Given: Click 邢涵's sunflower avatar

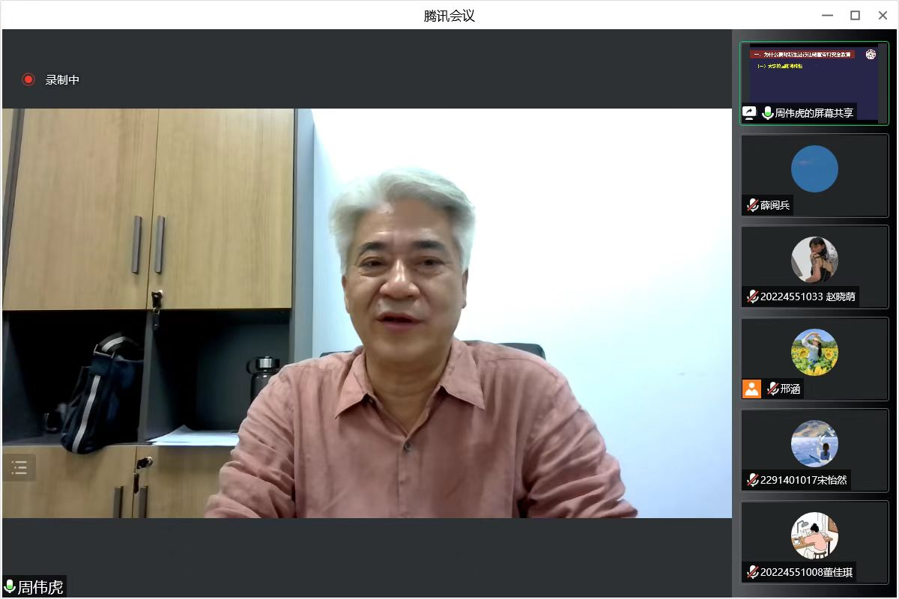Looking at the screenshot, I should [814, 352].
